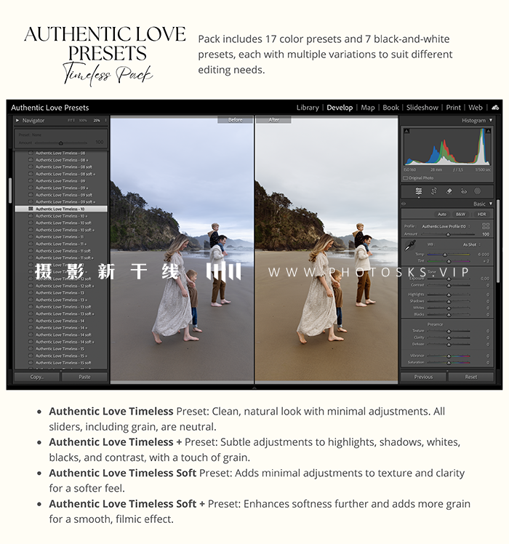Image resolution: width=509 pixels, height=544 pixels.
Task: Pick the White Balance eyedropper tool
Action: tap(410, 245)
